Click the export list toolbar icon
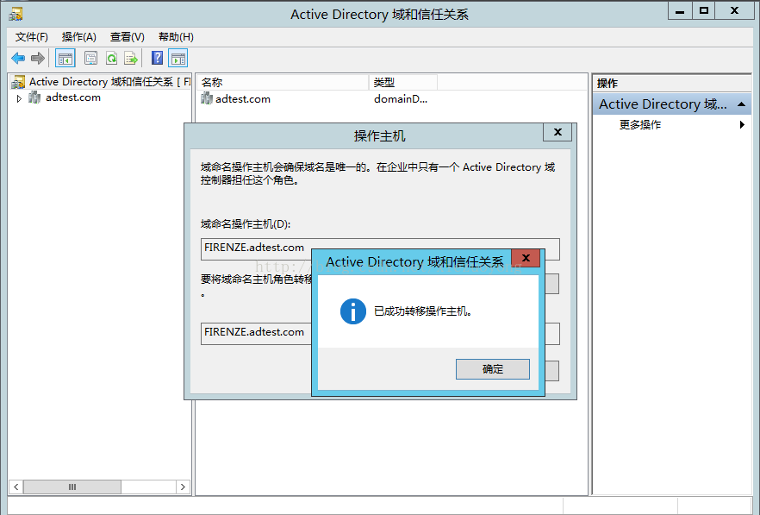This screenshot has height=515, width=760. 131,59
